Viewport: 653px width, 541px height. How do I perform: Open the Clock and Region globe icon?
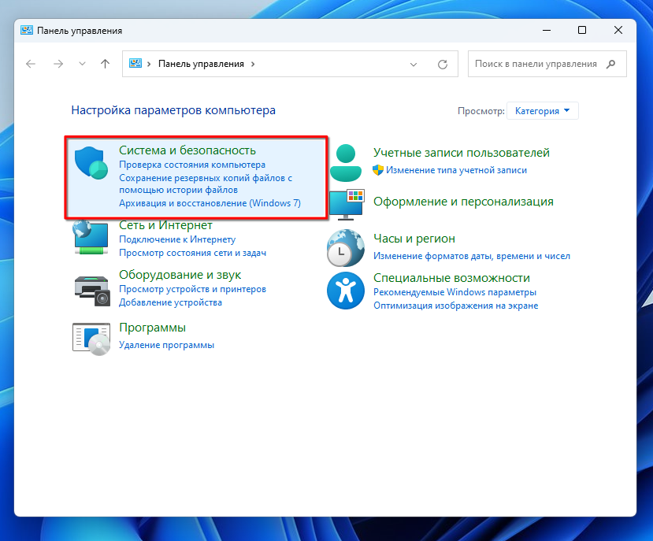tap(345, 248)
